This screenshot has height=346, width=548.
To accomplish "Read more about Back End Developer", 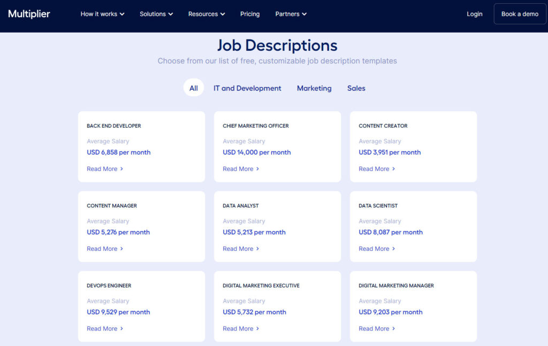I will pyautogui.click(x=102, y=168).
